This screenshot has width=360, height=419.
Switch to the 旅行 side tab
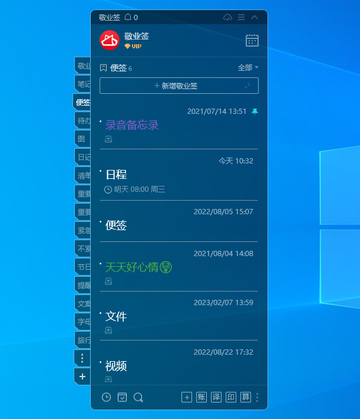pyautogui.click(x=83, y=340)
